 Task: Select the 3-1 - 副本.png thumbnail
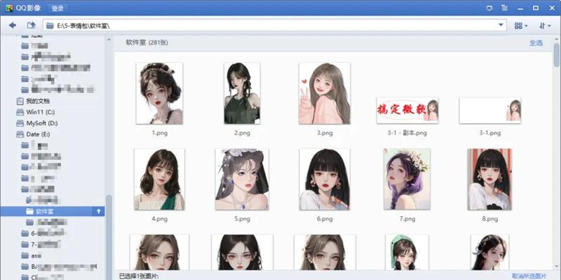point(407,111)
